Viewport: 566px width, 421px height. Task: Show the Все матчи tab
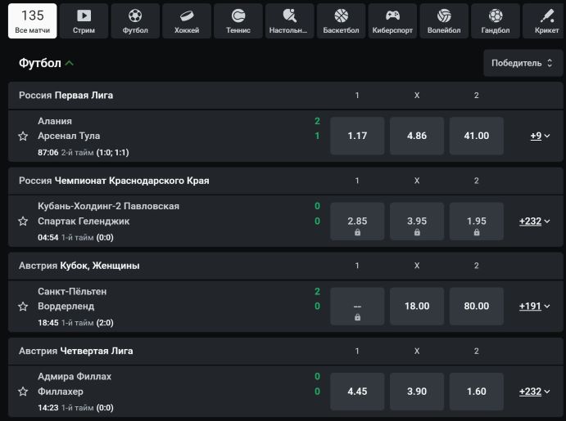33,21
